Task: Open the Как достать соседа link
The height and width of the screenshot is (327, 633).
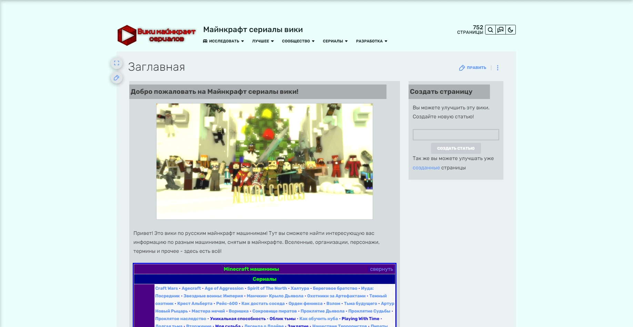Action: click(263, 304)
